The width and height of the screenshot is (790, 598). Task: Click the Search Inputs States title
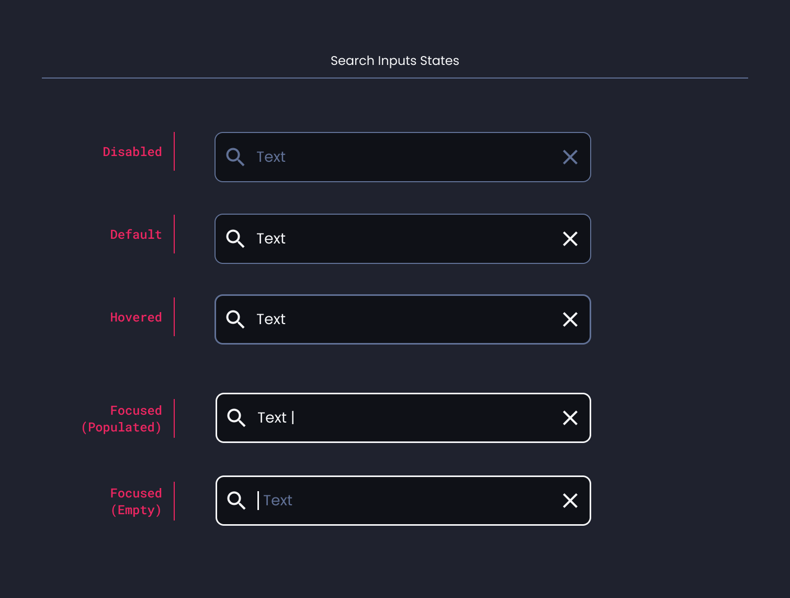(394, 60)
